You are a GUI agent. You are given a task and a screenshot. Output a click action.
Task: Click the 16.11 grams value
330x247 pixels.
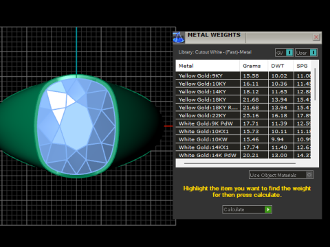[x=251, y=84]
